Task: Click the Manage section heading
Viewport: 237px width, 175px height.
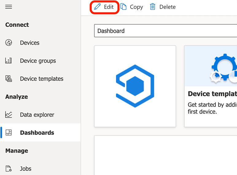Action: pos(17,151)
